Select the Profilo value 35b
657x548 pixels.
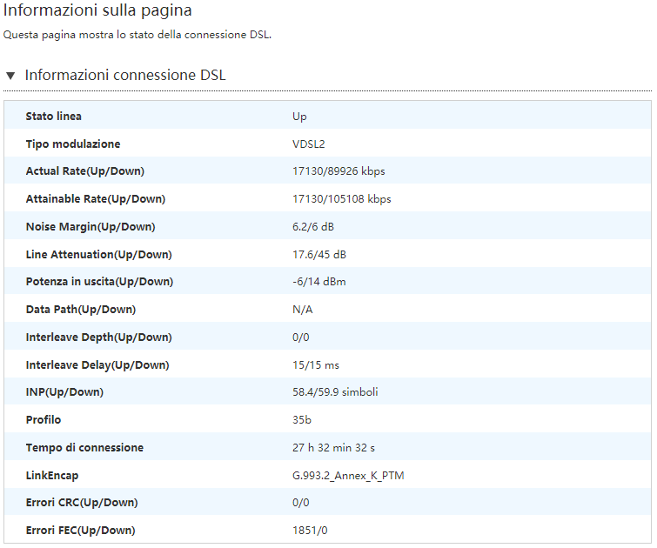coord(301,420)
